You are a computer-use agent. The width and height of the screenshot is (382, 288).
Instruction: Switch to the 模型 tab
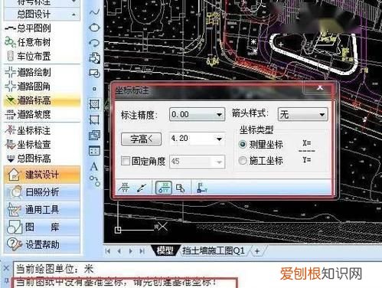[165, 250]
